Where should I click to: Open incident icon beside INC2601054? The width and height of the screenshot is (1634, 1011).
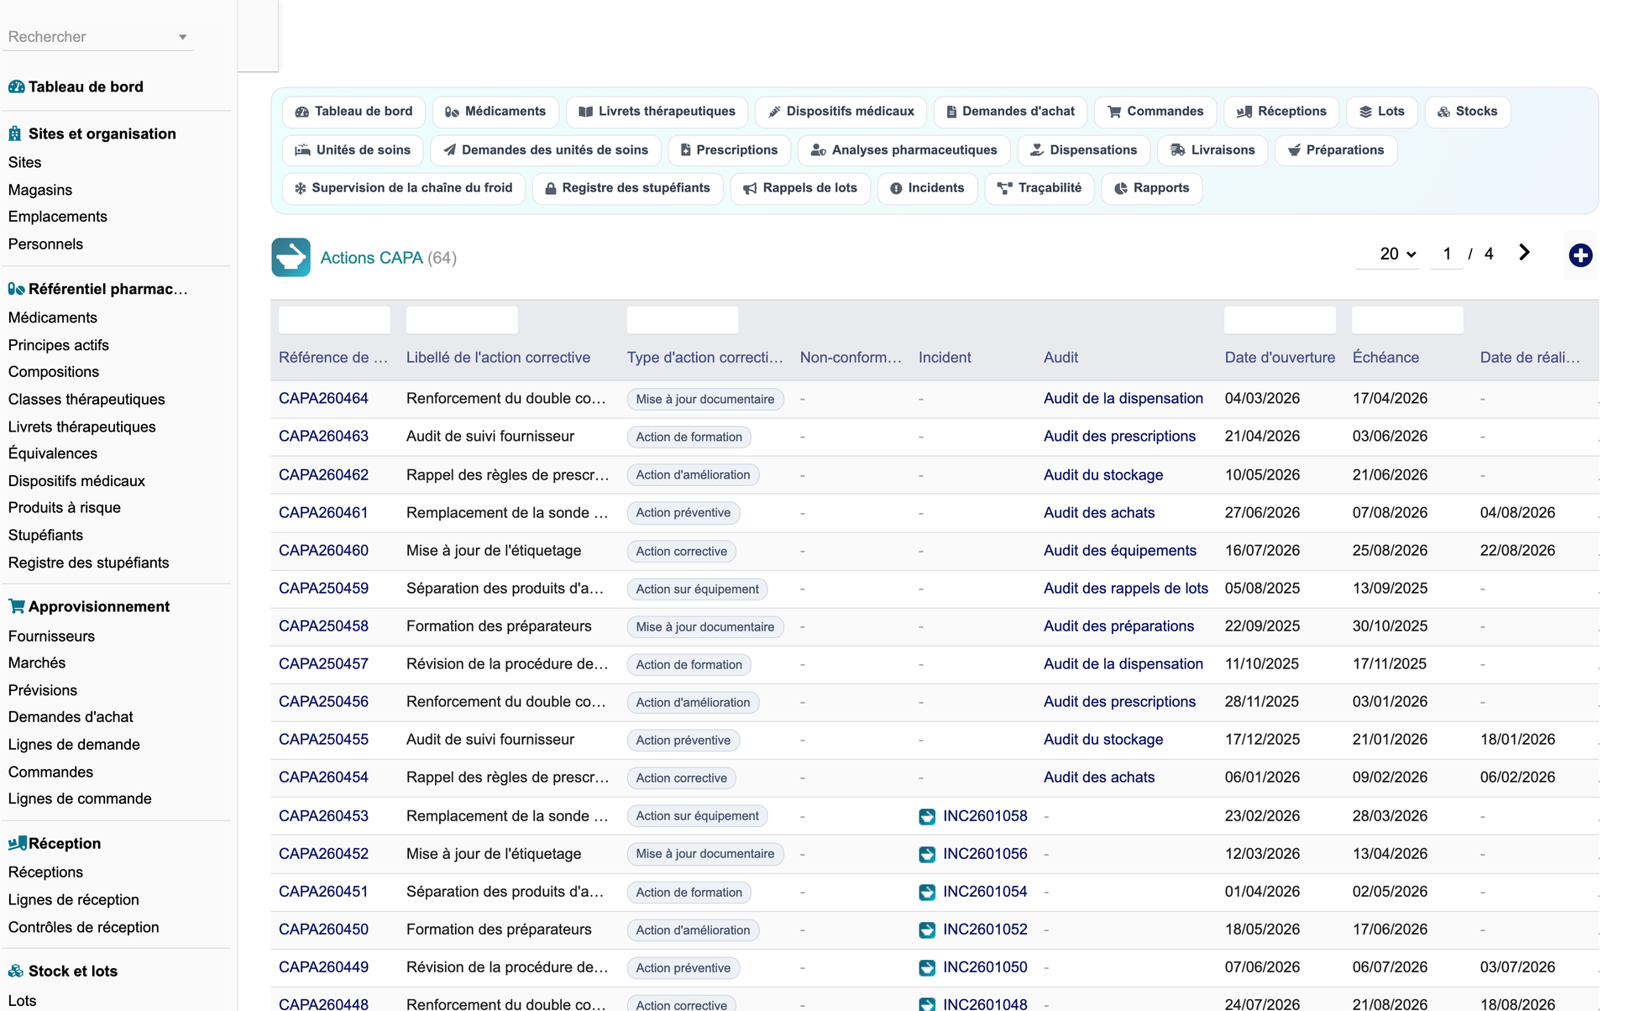(927, 892)
